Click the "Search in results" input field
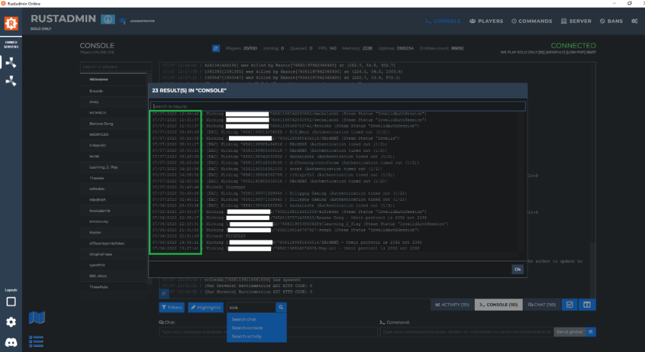This screenshot has width=645, height=352. tap(338, 106)
